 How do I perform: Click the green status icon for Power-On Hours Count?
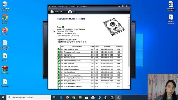coord(59,69)
